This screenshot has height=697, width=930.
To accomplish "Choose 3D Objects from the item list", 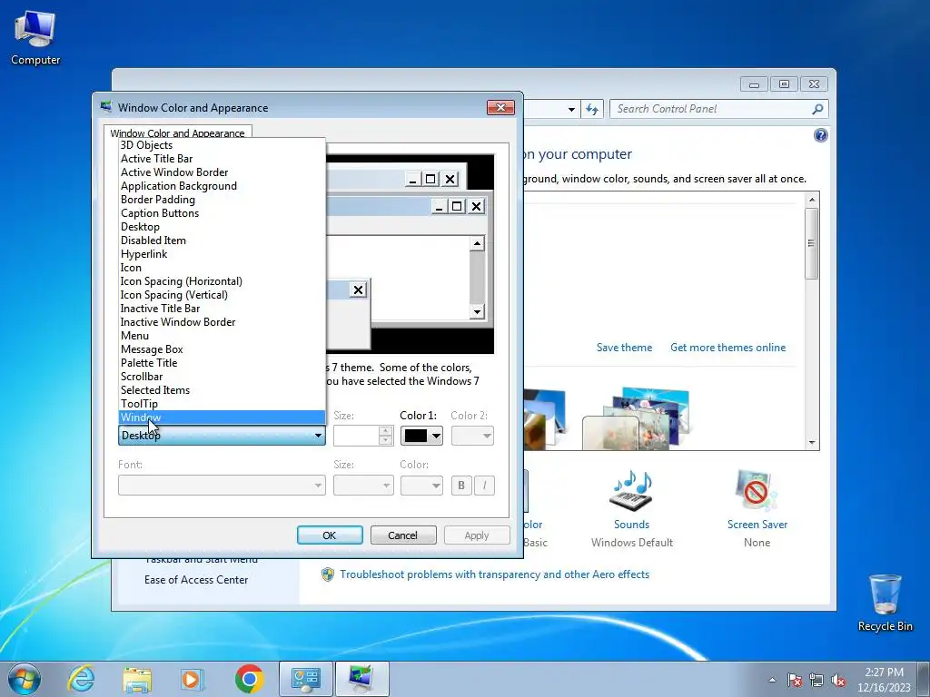I will coord(222,145).
